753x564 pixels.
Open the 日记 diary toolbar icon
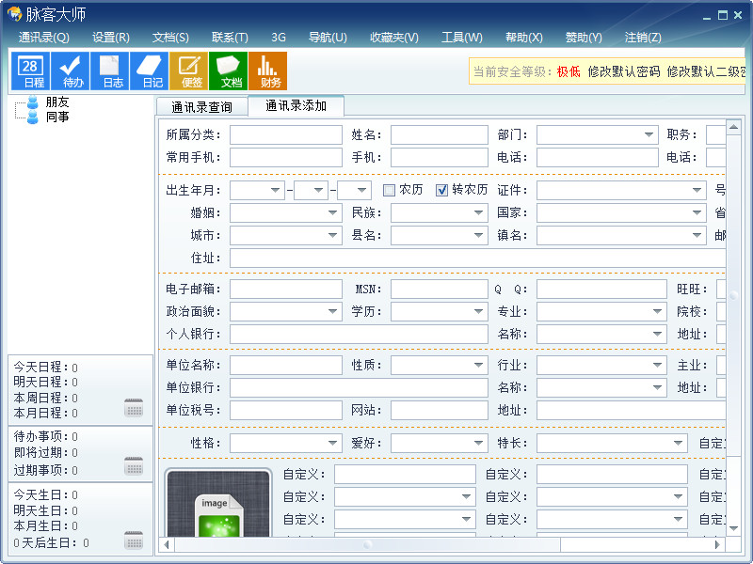[x=150, y=71]
